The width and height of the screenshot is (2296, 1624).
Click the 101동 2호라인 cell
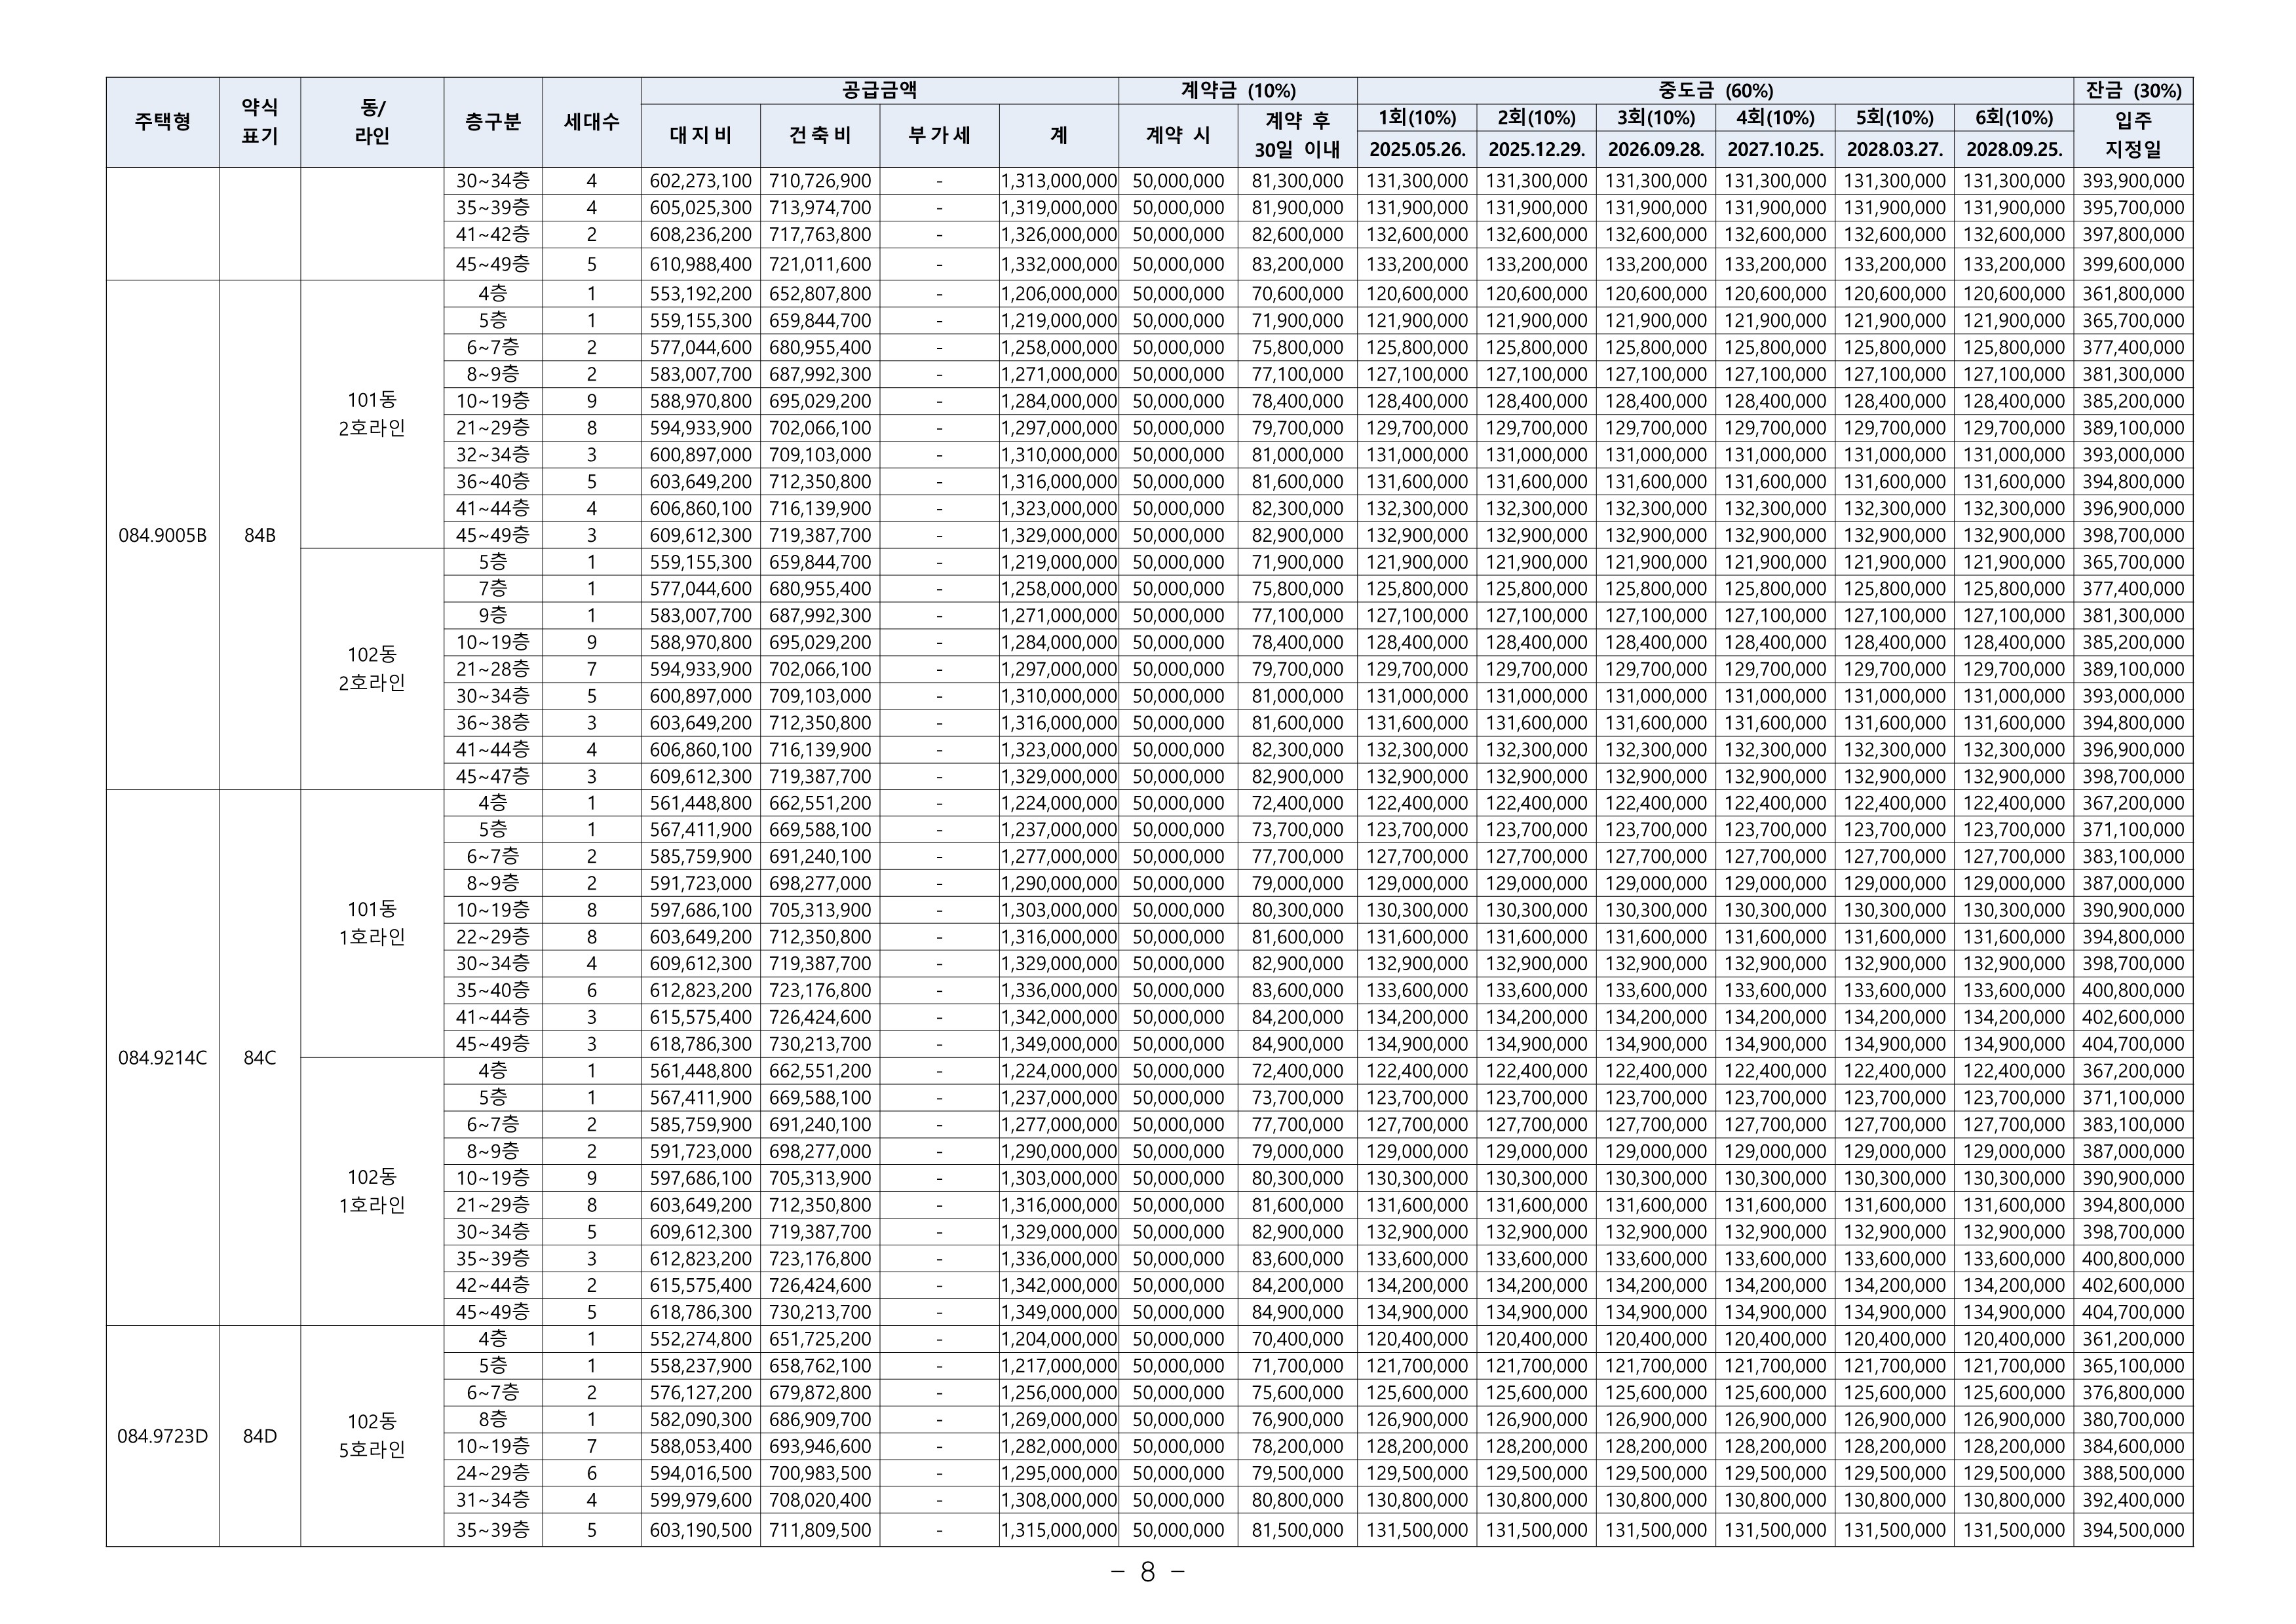[372, 414]
